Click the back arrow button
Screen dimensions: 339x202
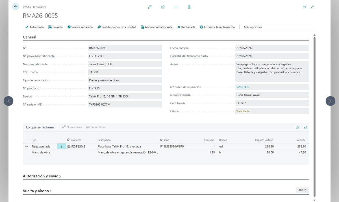(16, 7)
